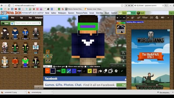Switch to the Background tab

coord(39,17)
